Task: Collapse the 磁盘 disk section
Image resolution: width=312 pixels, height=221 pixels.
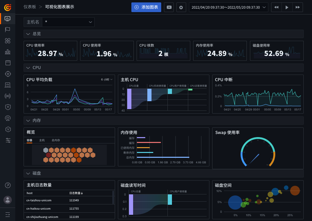Action: click(28, 173)
